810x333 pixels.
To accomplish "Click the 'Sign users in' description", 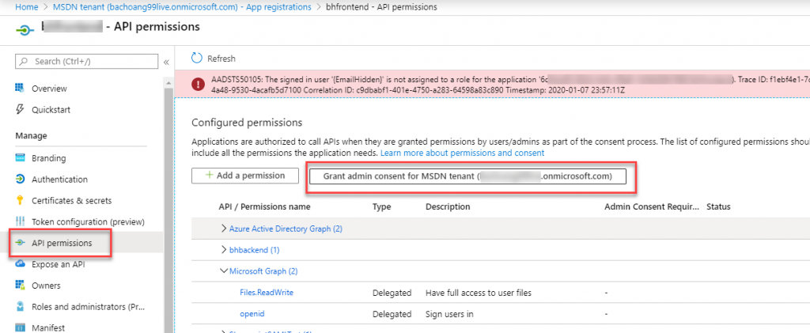I will tap(449, 314).
